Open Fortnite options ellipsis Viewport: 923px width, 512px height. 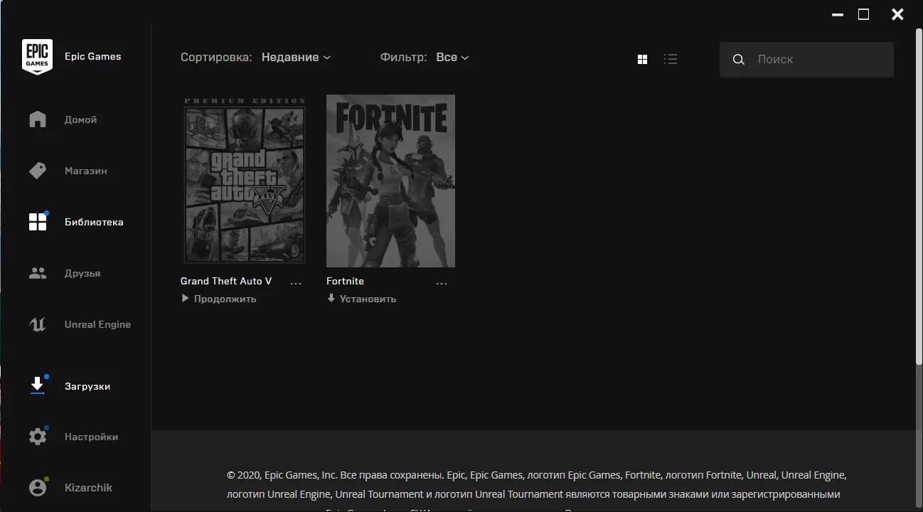[x=442, y=282]
